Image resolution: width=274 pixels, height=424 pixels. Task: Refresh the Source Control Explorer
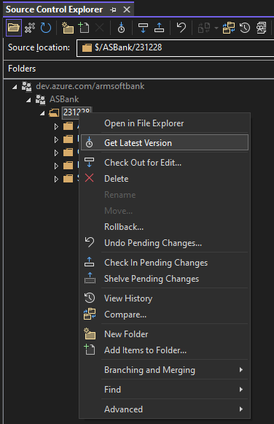point(46,28)
